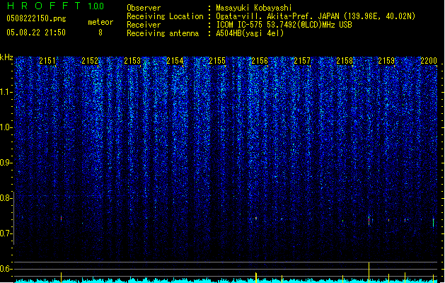The height and width of the screenshot is (283, 445).
Task: Click the yellow power spike under 2156
Action: (x=256, y=277)
